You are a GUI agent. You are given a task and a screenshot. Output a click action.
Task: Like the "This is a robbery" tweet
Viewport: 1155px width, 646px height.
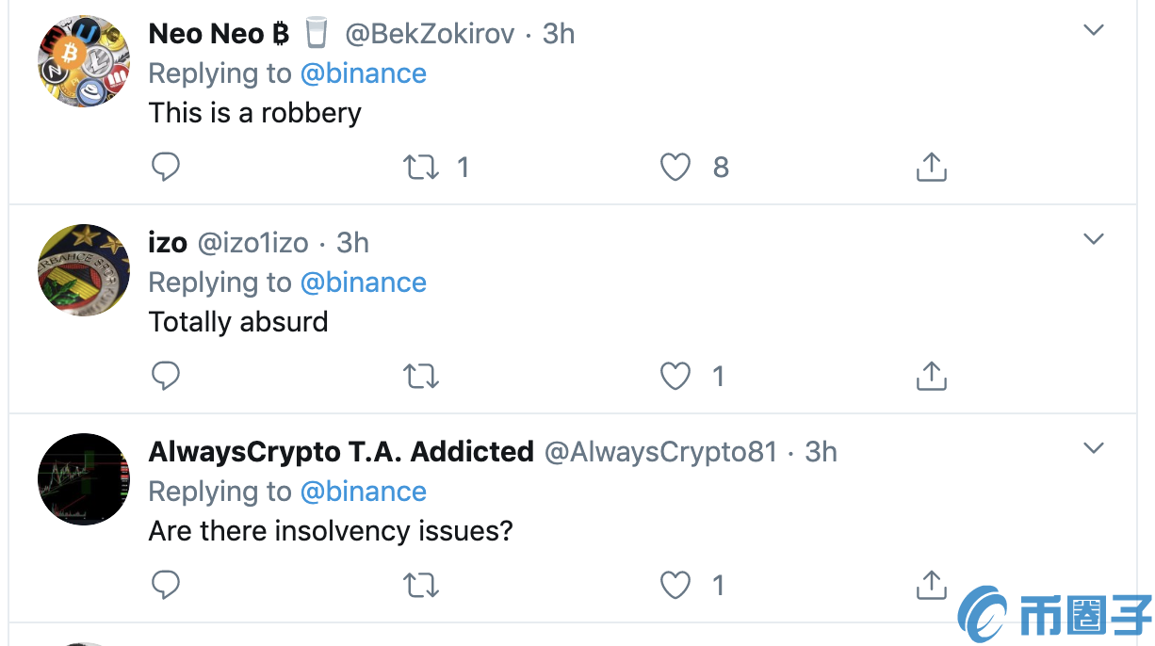675,168
